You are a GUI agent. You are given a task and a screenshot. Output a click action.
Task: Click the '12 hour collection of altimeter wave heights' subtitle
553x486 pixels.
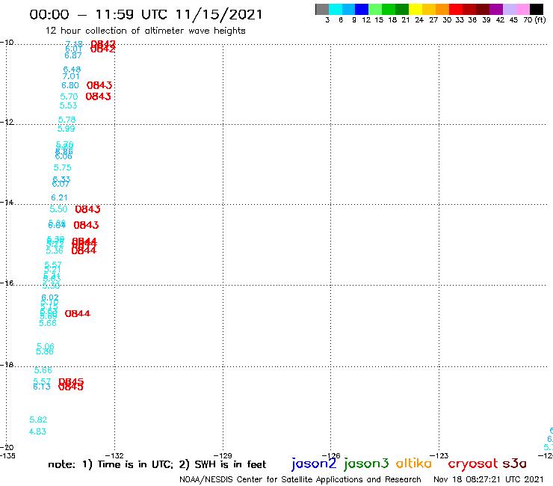145,31
